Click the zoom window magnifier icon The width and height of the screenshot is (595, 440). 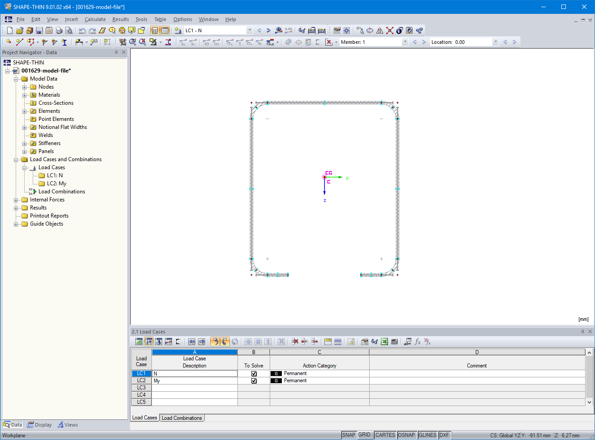133,42
